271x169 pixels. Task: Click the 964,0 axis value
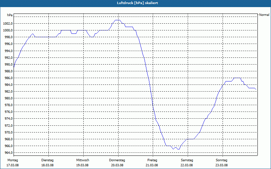click(x=8, y=153)
